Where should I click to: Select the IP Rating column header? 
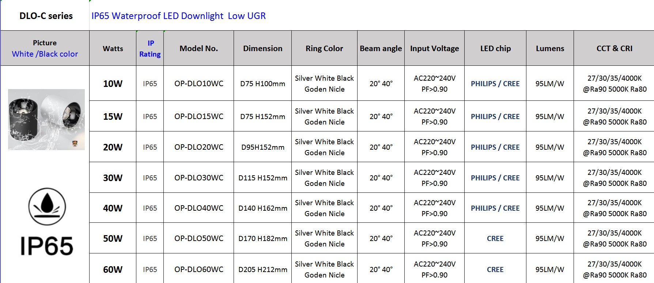tap(150, 49)
